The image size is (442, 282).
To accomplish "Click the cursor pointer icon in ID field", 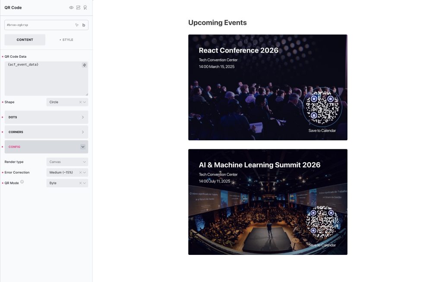I will pyautogui.click(x=77, y=25).
